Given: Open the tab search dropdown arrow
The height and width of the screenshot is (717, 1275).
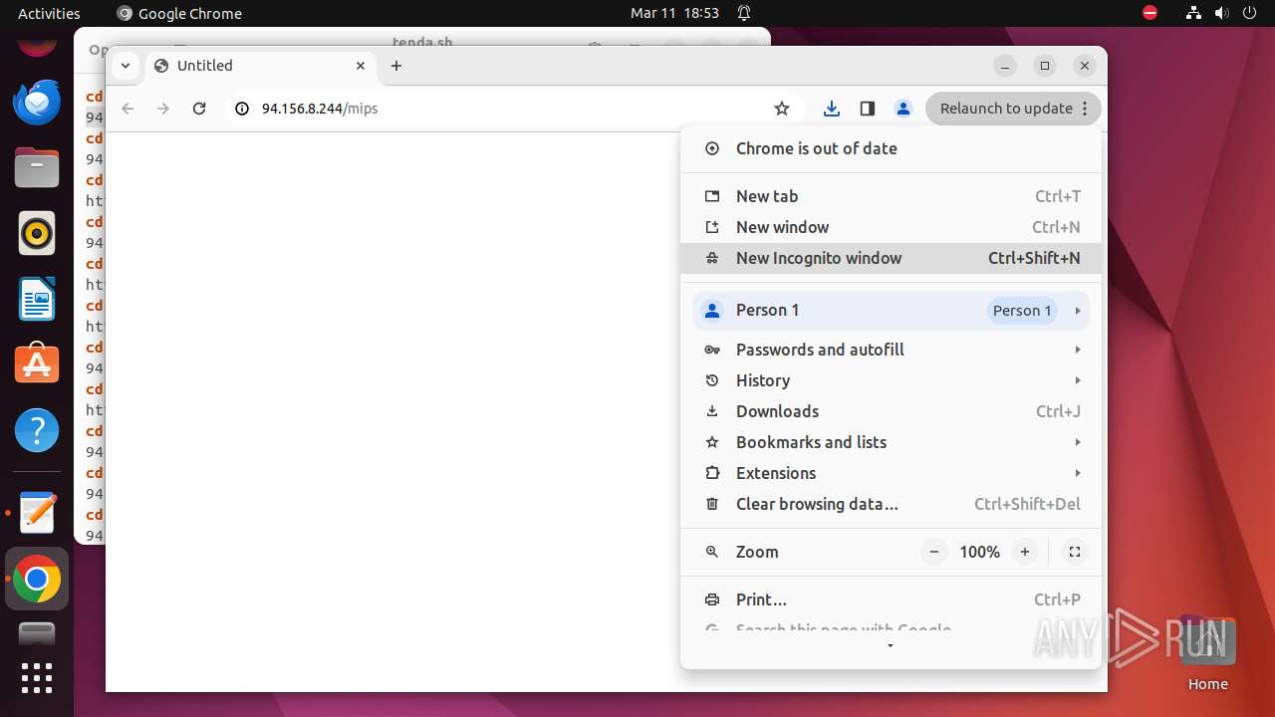Looking at the screenshot, I should pyautogui.click(x=125, y=66).
